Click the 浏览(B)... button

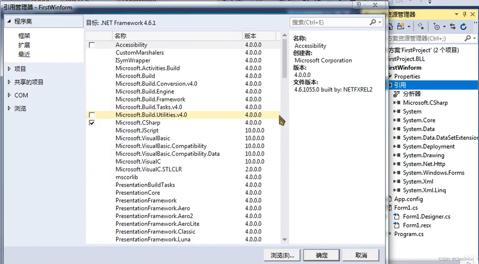click(x=282, y=255)
